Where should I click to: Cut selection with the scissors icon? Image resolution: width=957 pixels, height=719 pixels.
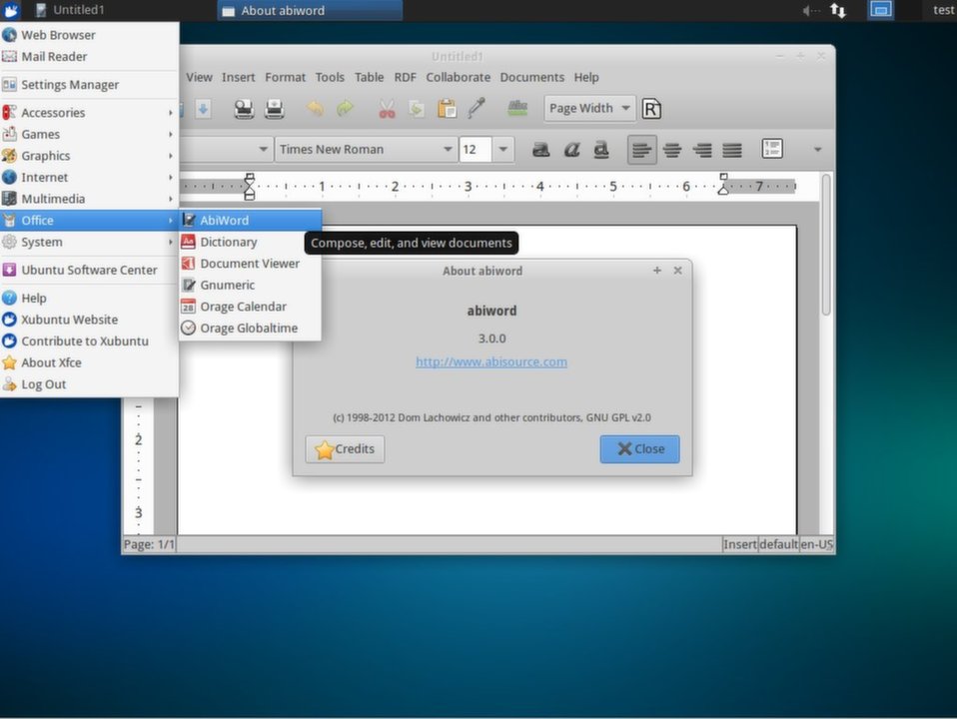(x=387, y=109)
